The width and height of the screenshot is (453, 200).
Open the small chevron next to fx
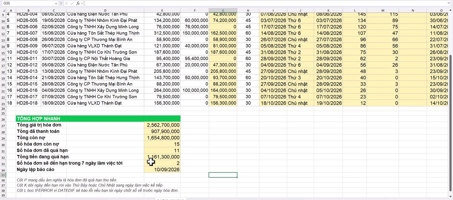82,3
